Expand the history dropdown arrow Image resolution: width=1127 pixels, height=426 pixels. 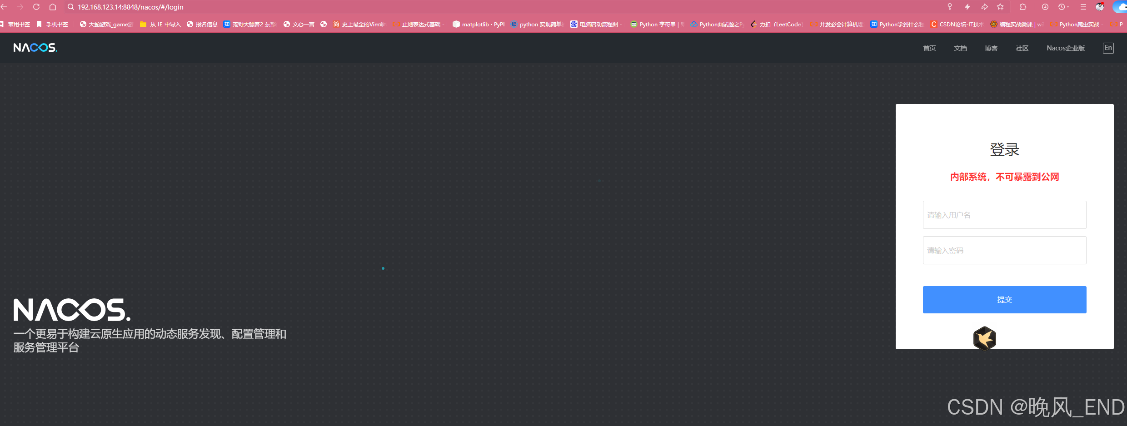click(1068, 7)
